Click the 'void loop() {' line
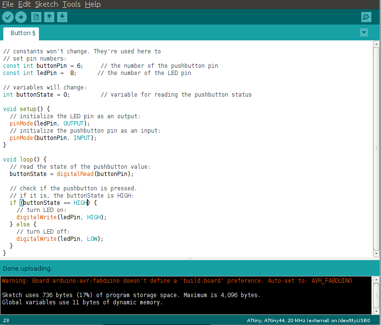The image size is (381, 325). [25, 160]
